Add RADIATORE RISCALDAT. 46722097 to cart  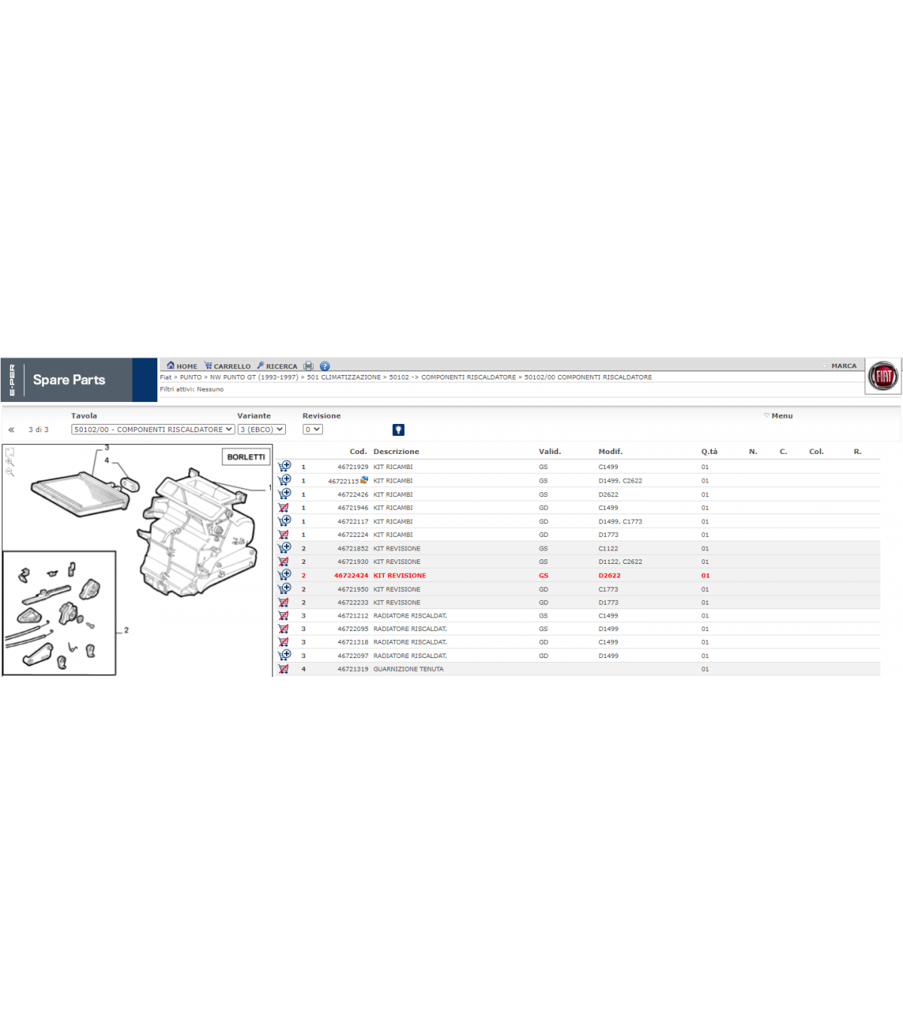click(x=284, y=656)
